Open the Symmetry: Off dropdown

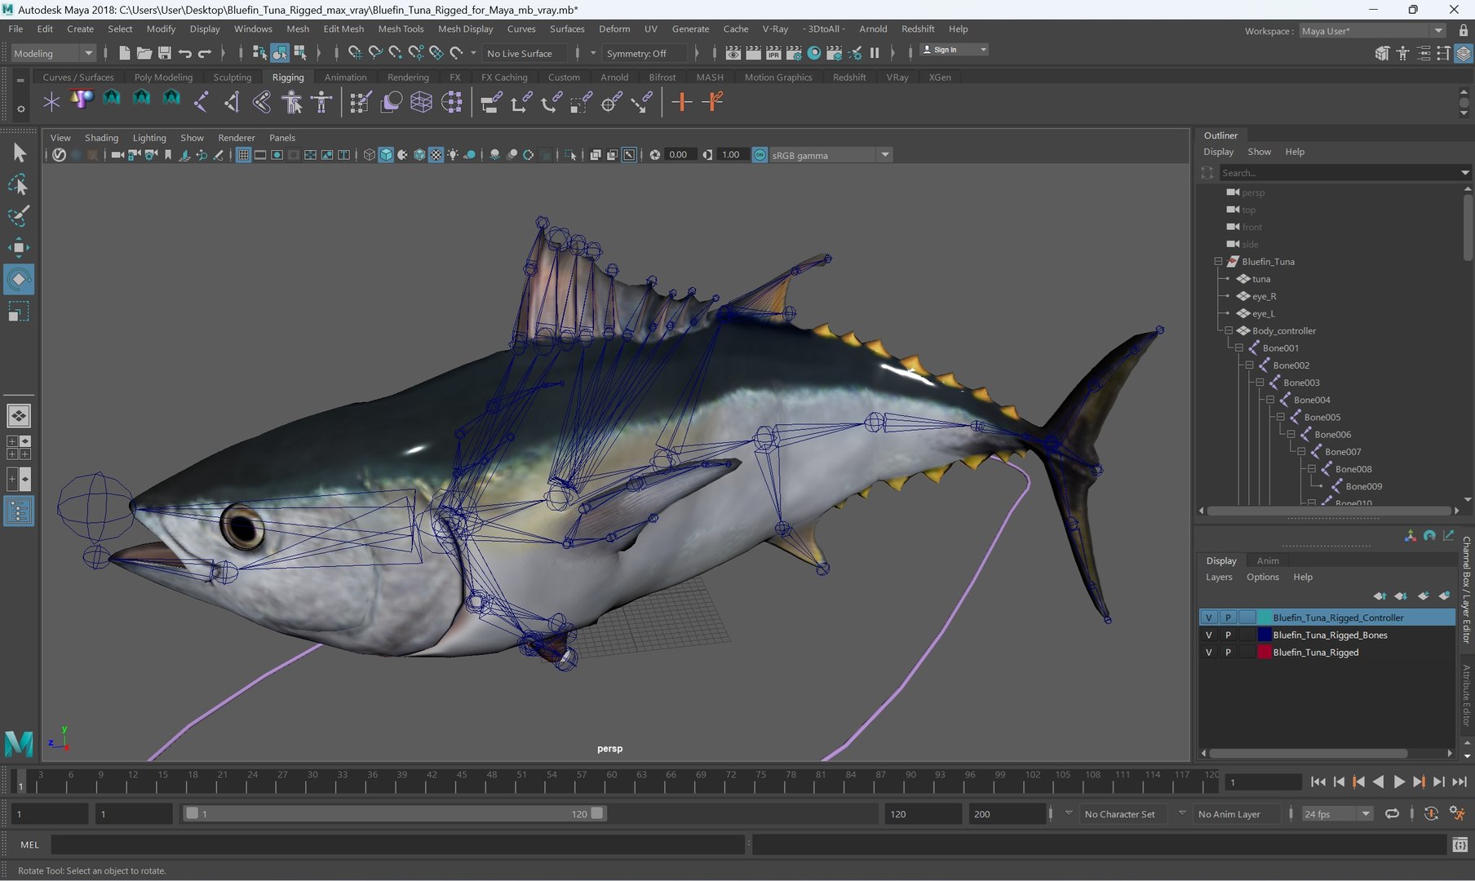644,53
